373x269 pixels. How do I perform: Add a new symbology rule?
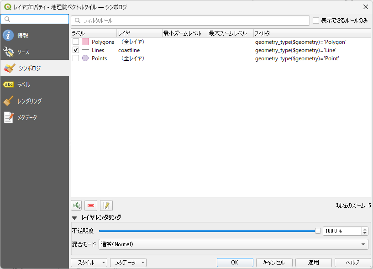coord(76,205)
